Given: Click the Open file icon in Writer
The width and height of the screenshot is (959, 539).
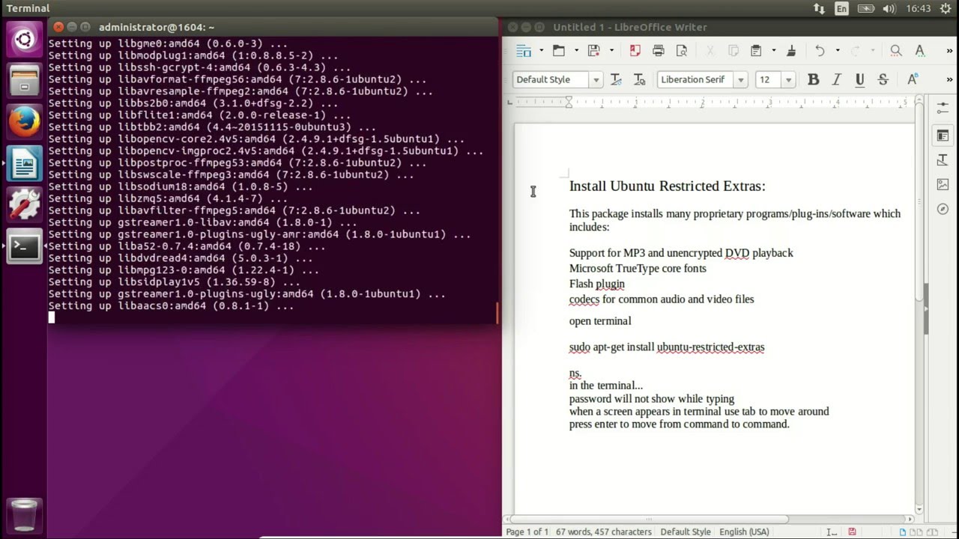Looking at the screenshot, I should (559, 51).
